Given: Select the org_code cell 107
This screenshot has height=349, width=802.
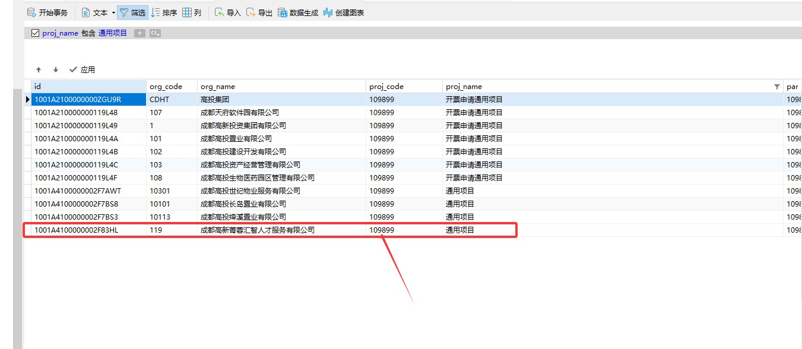Looking at the screenshot, I should pos(172,112).
